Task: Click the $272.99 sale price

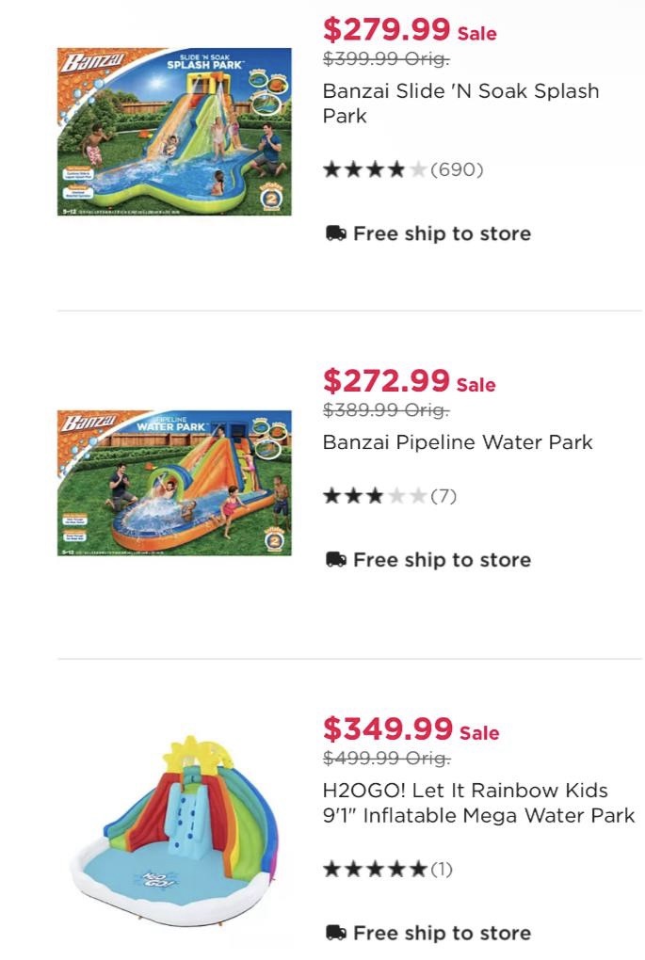Action: pyautogui.click(x=386, y=380)
